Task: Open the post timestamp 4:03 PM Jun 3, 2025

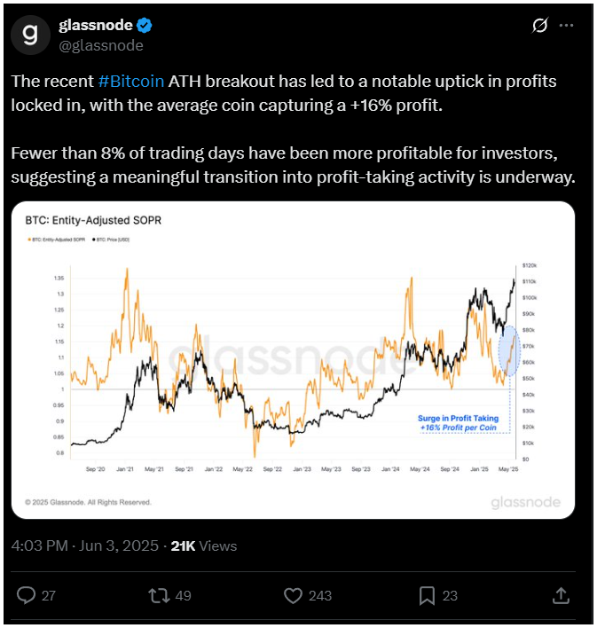Action: pos(85,546)
